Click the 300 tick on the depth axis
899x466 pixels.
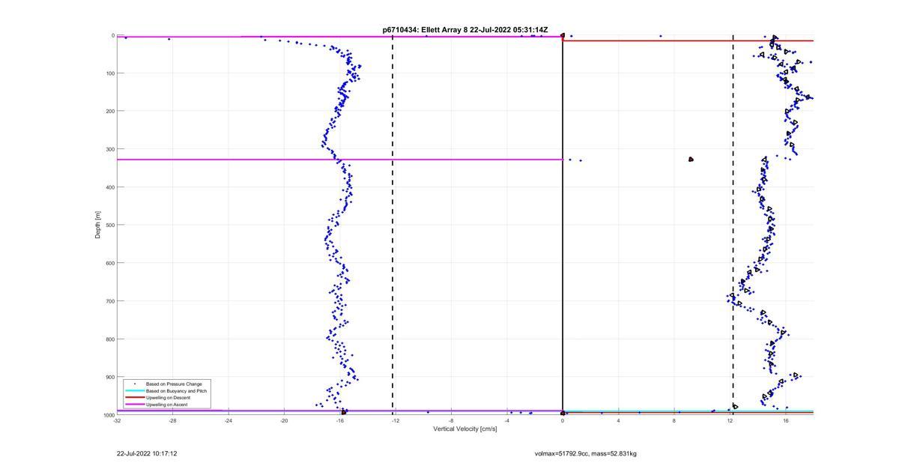pyautogui.click(x=109, y=149)
